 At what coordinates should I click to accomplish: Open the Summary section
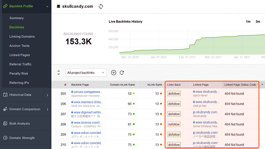pyautogui.click(x=17, y=18)
